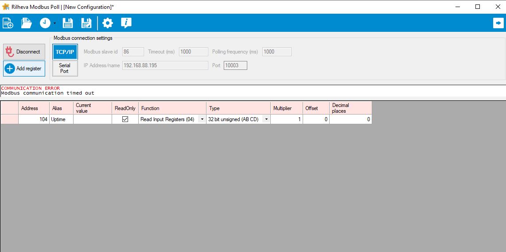Click the Add register button
This screenshot has height=252, width=506.
[24, 69]
